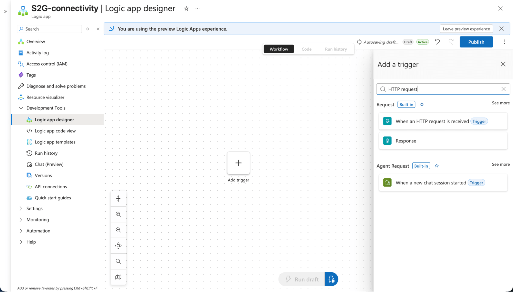The width and height of the screenshot is (513, 292).
Task: Select the Workflow tab
Action: click(279, 49)
